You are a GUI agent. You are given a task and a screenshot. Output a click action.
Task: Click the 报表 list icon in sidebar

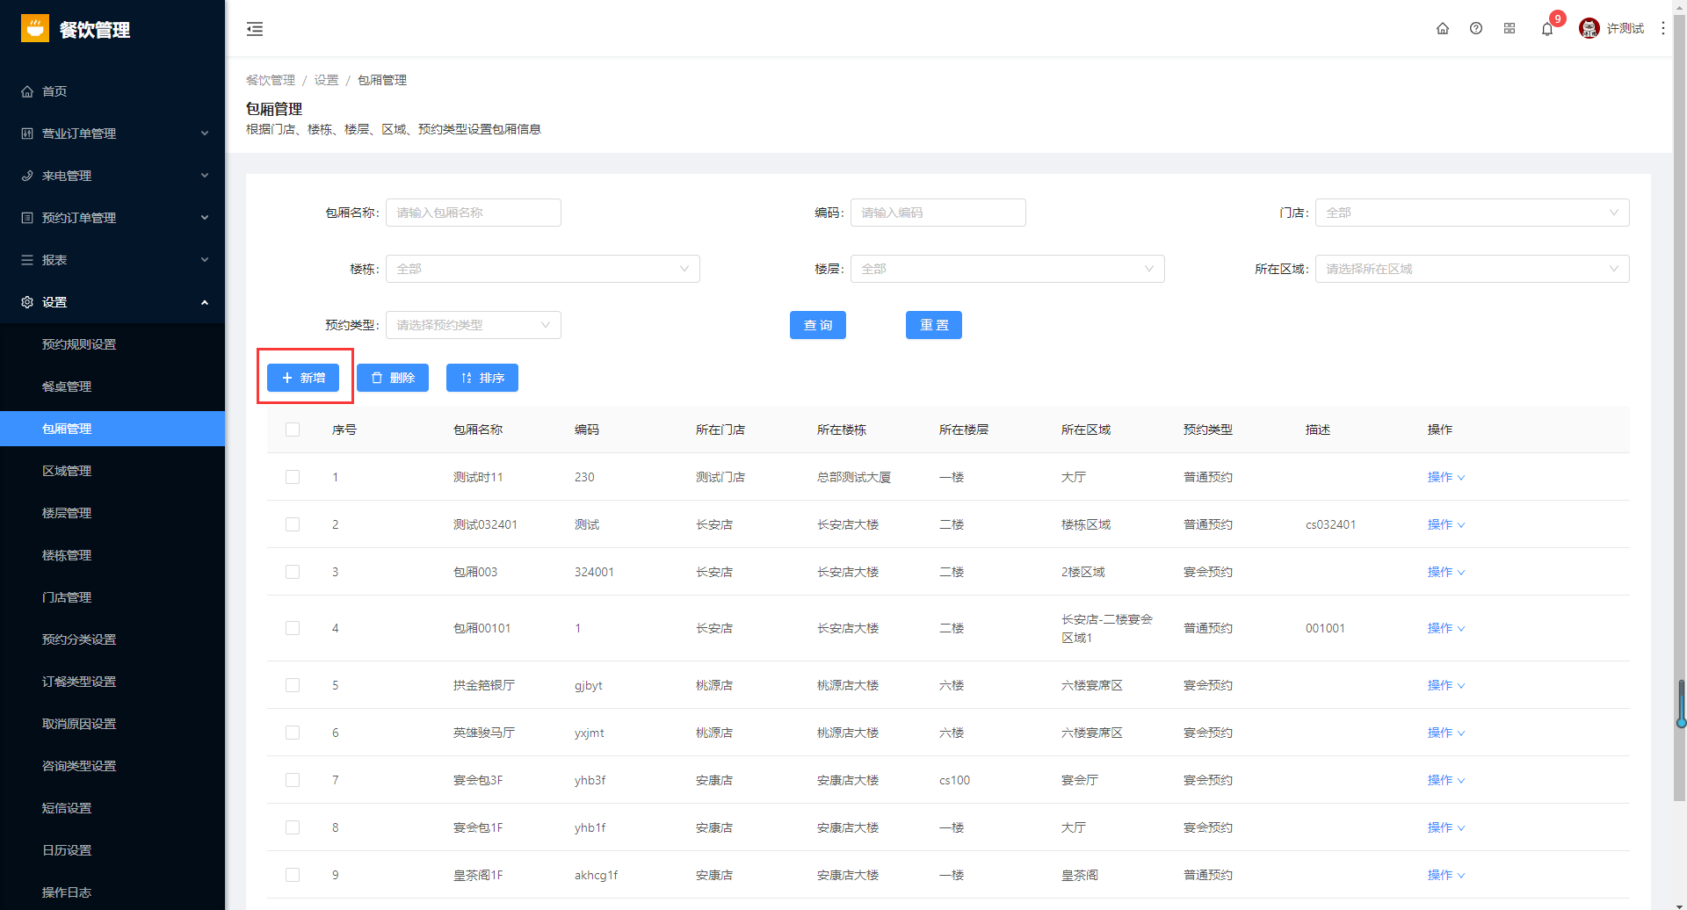click(x=27, y=260)
